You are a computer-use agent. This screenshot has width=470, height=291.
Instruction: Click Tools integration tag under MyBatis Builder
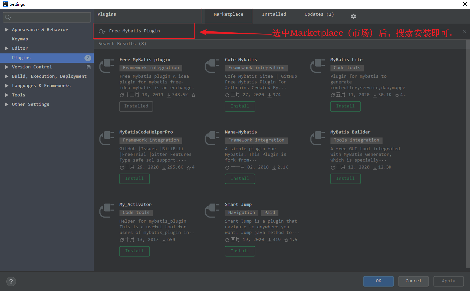[x=357, y=140]
